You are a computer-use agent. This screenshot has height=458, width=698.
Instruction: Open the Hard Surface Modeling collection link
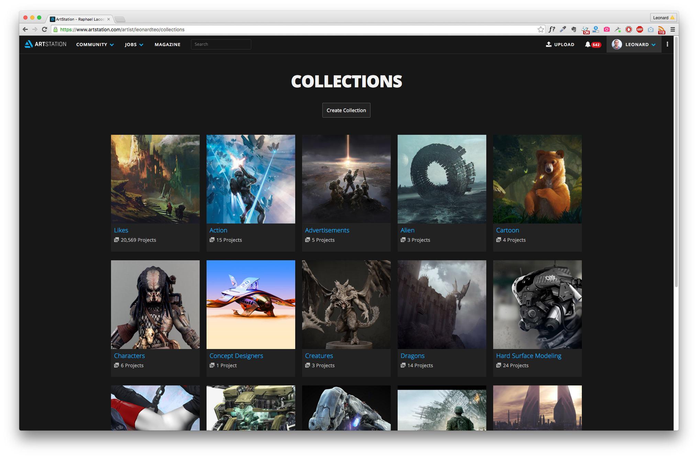(528, 356)
